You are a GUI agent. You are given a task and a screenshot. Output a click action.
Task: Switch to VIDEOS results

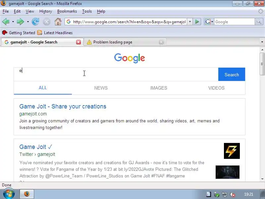(216, 88)
